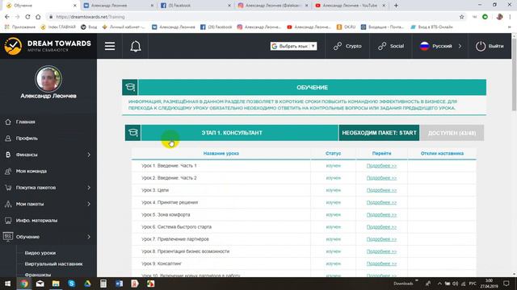
Task: Click the Отклик наставника column header
Action: point(442,153)
